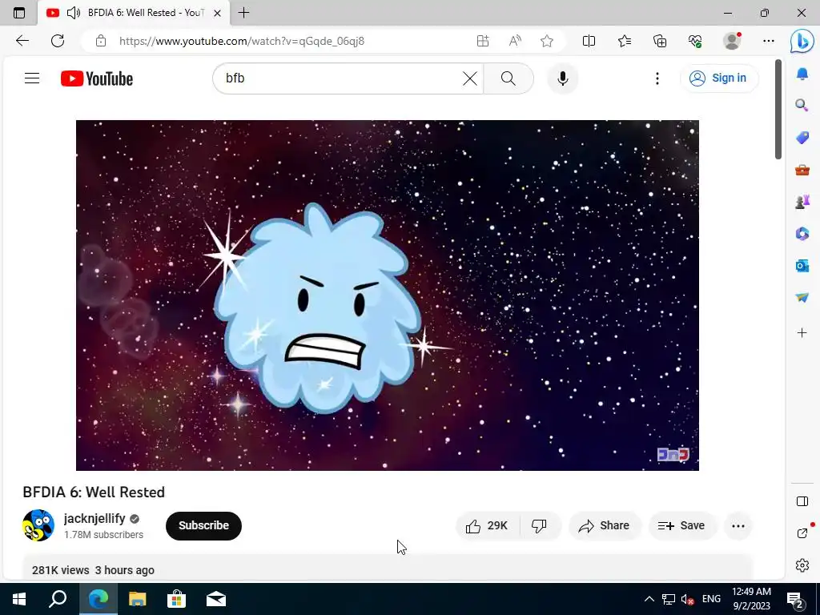Open sidebar Tools briefcase
820x615 pixels.
click(802, 170)
